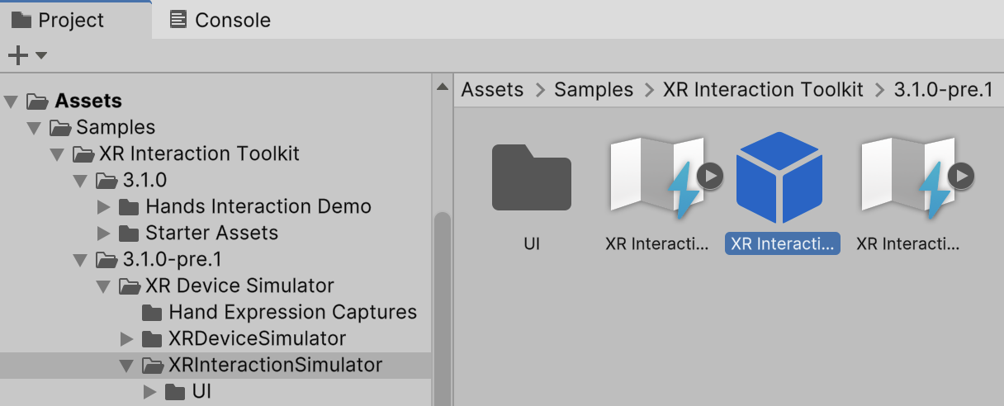Expand the Starter Assets folder arrow
The width and height of the screenshot is (1004, 406).
coord(103,234)
